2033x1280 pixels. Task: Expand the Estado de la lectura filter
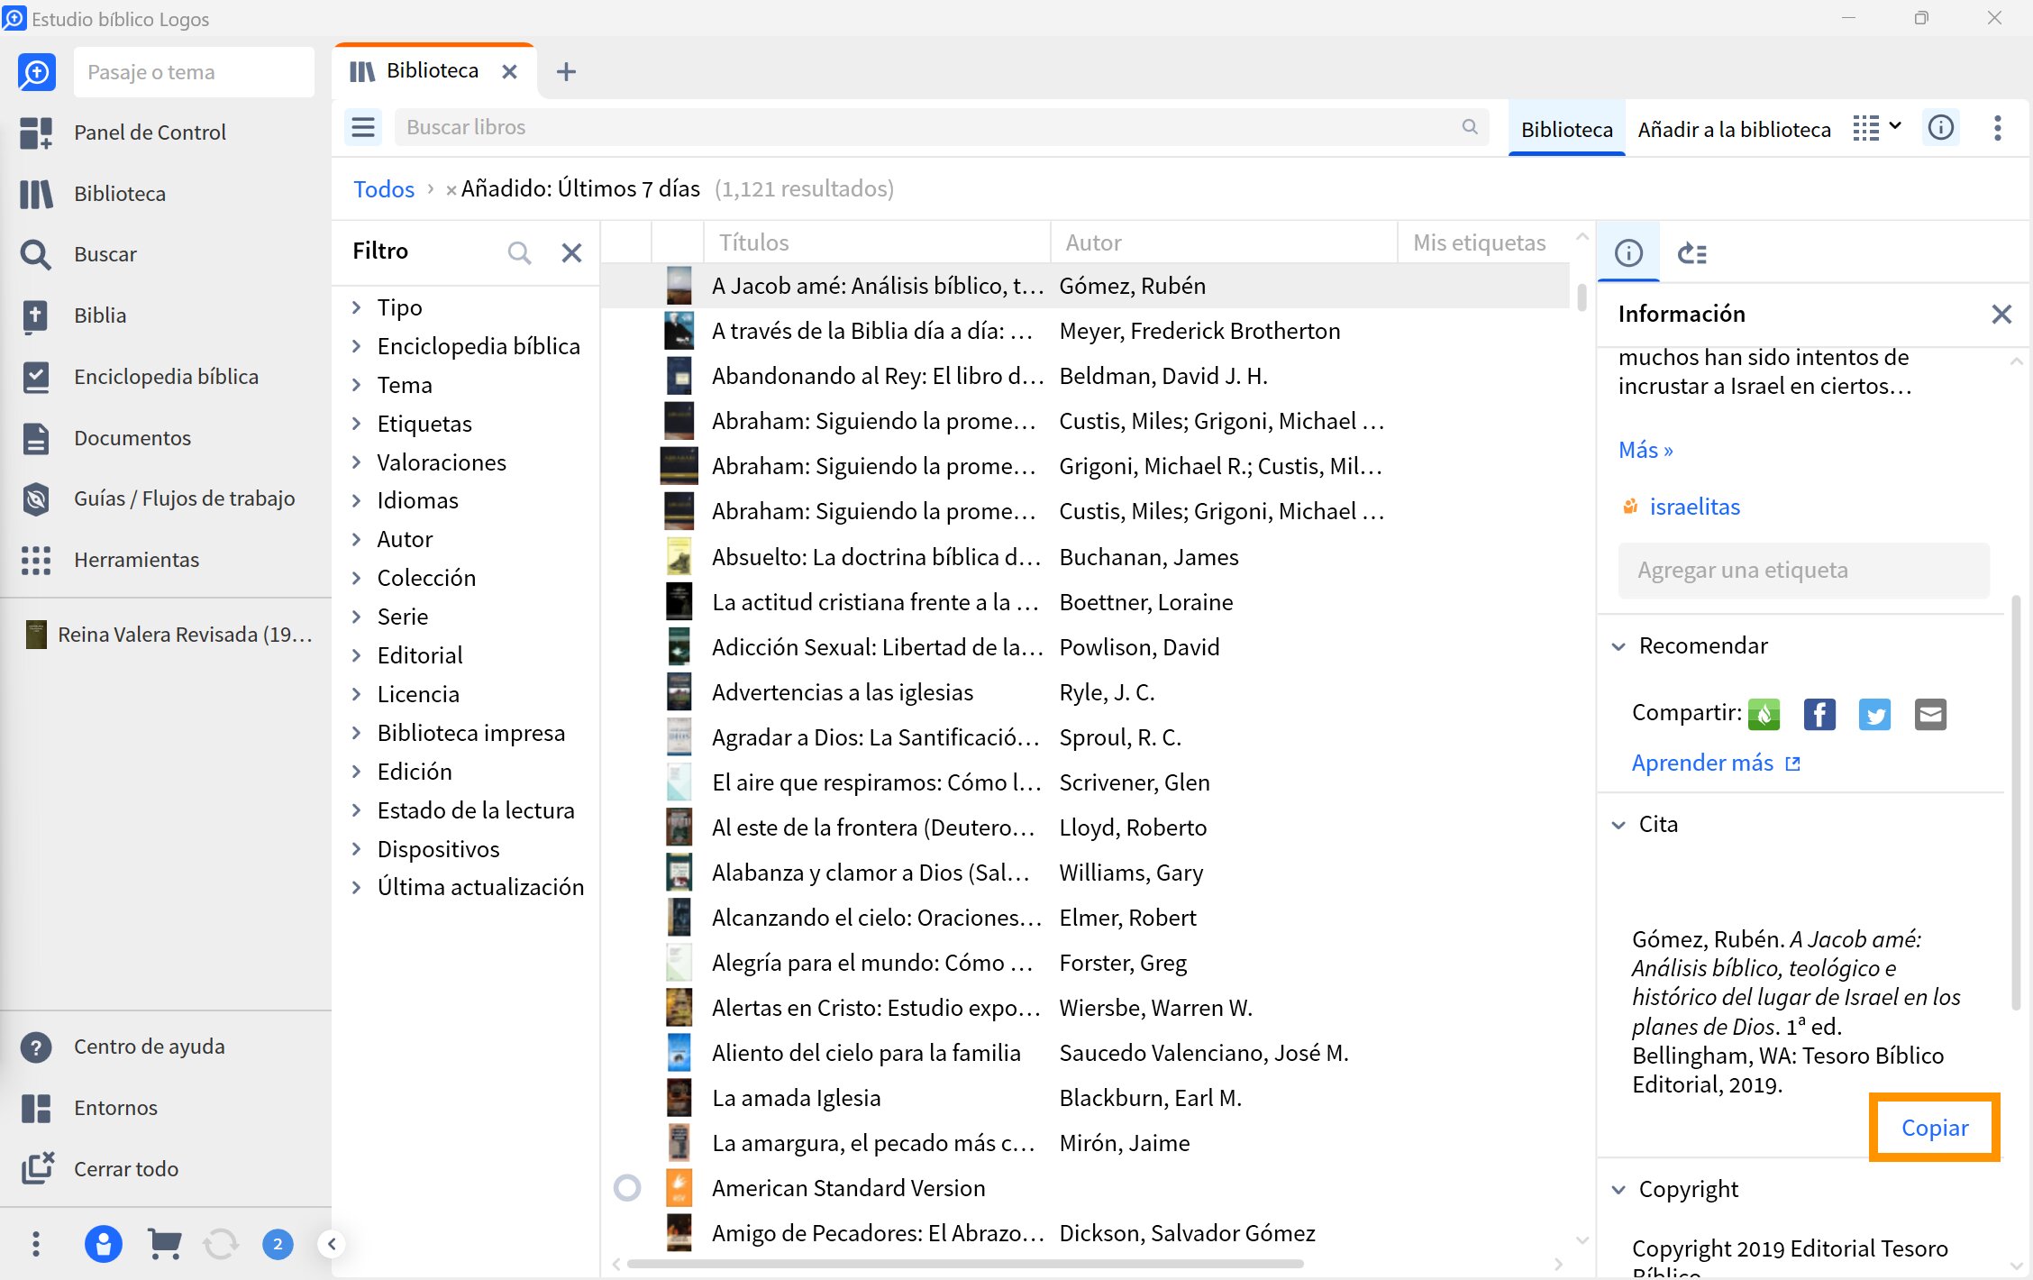point(357,810)
